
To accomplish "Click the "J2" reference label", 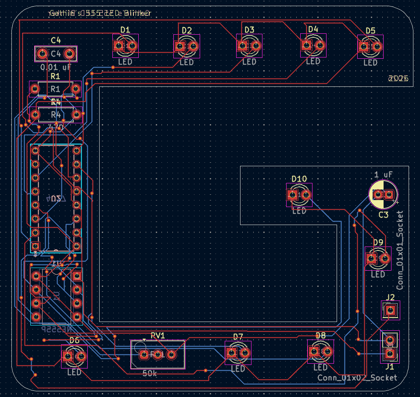I will pos(391,297).
